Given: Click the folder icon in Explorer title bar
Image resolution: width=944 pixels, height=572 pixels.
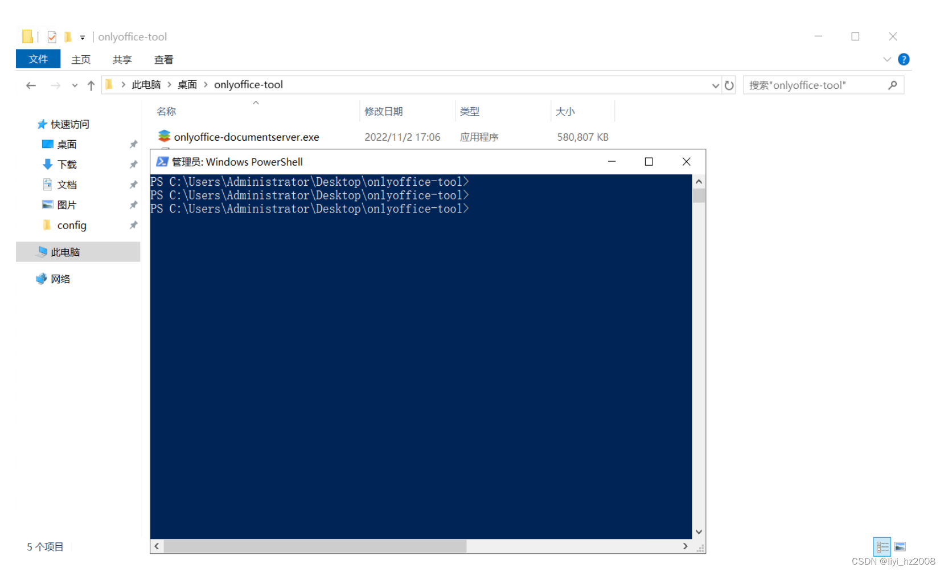Looking at the screenshot, I should (x=27, y=36).
